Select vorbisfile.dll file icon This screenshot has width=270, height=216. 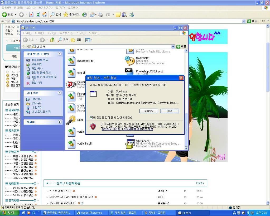click(x=71, y=144)
